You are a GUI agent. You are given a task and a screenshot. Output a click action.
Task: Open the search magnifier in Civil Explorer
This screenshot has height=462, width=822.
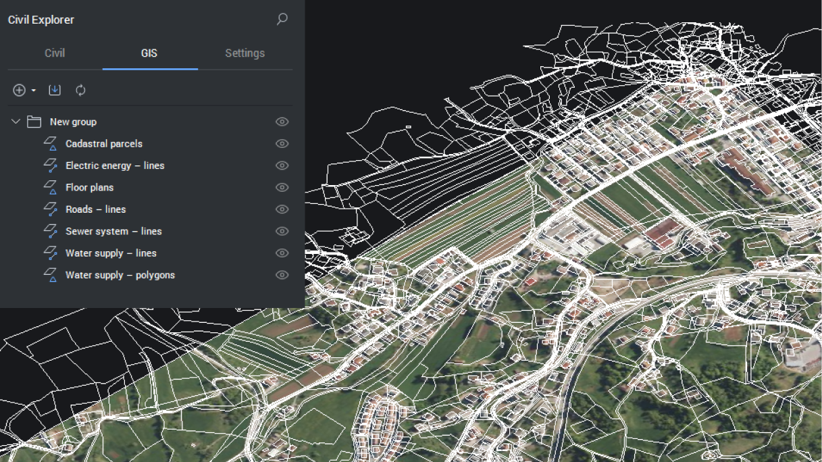(282, 20)
